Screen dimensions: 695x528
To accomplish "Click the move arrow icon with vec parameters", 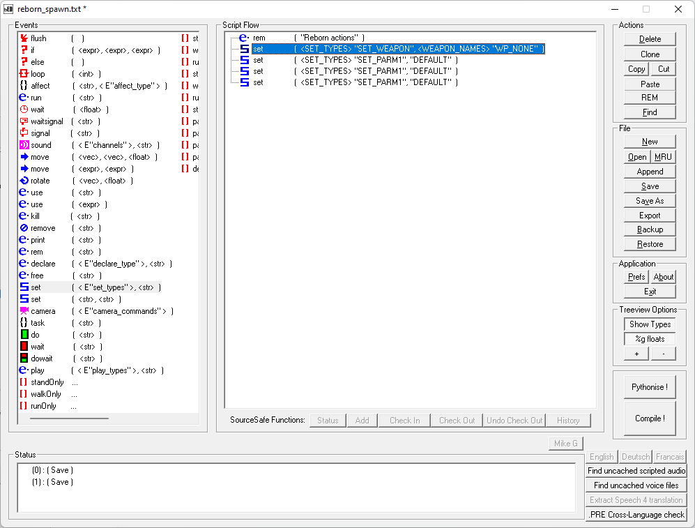I will 24,157.
